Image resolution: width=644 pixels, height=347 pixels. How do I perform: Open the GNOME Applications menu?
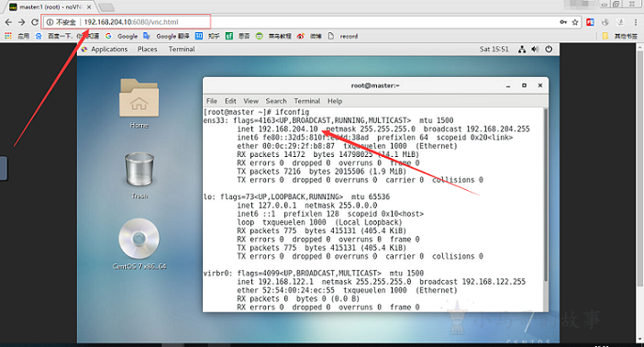point(105,50)
